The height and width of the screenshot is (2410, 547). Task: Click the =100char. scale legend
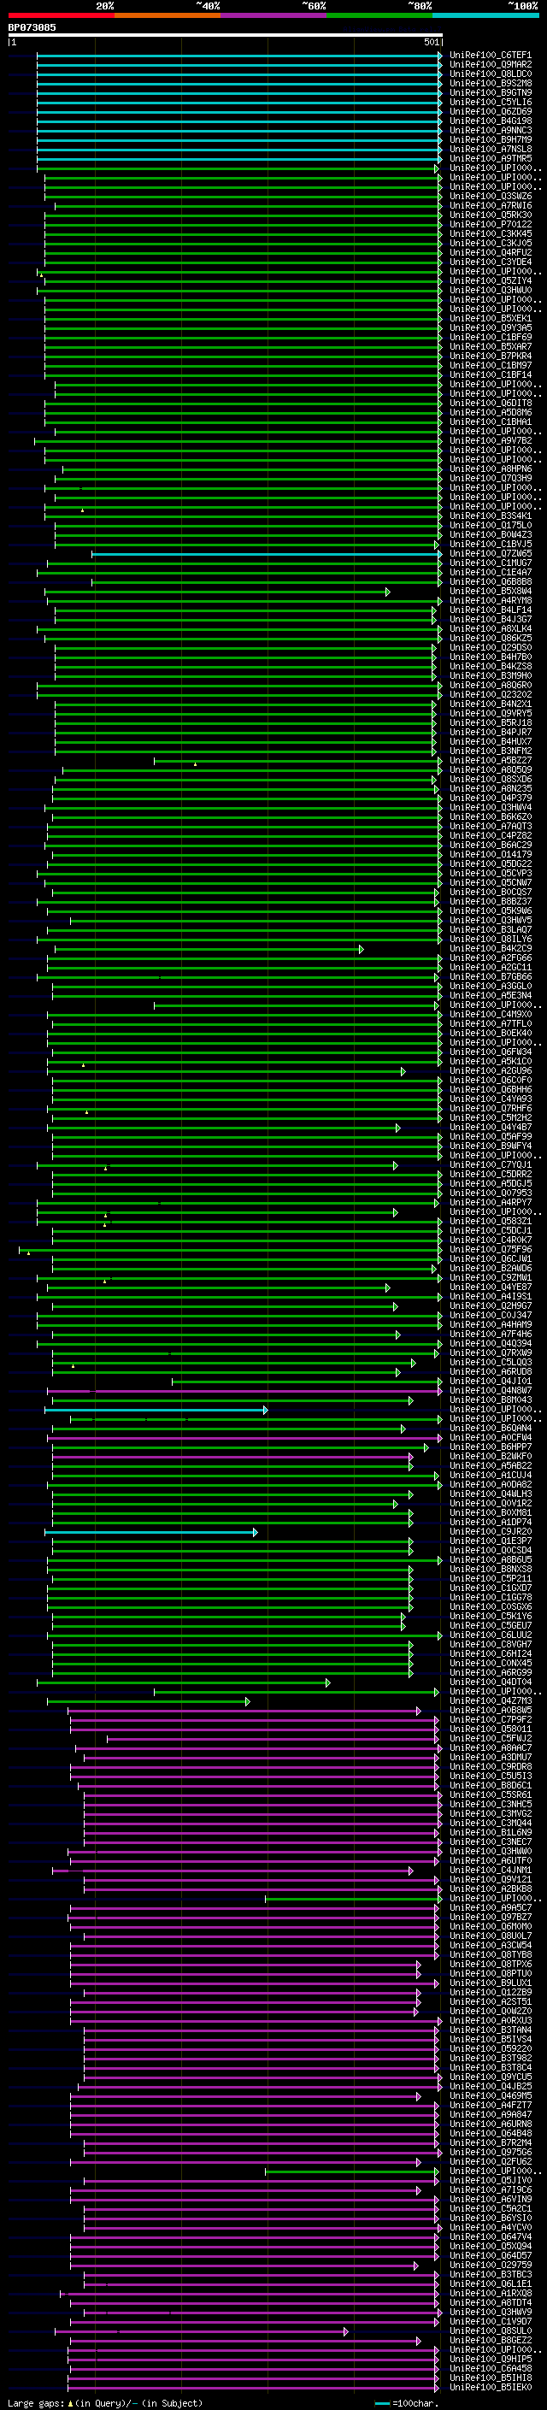[407, 2402]
